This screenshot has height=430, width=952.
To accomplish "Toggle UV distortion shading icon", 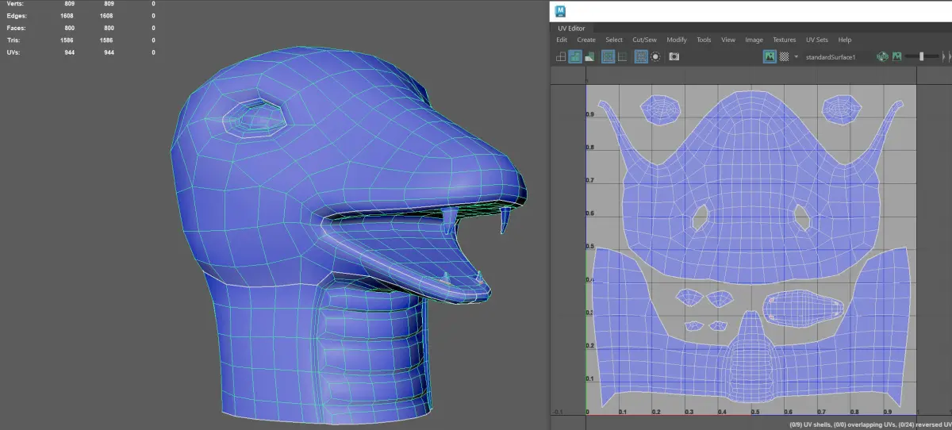I will 589,57.
